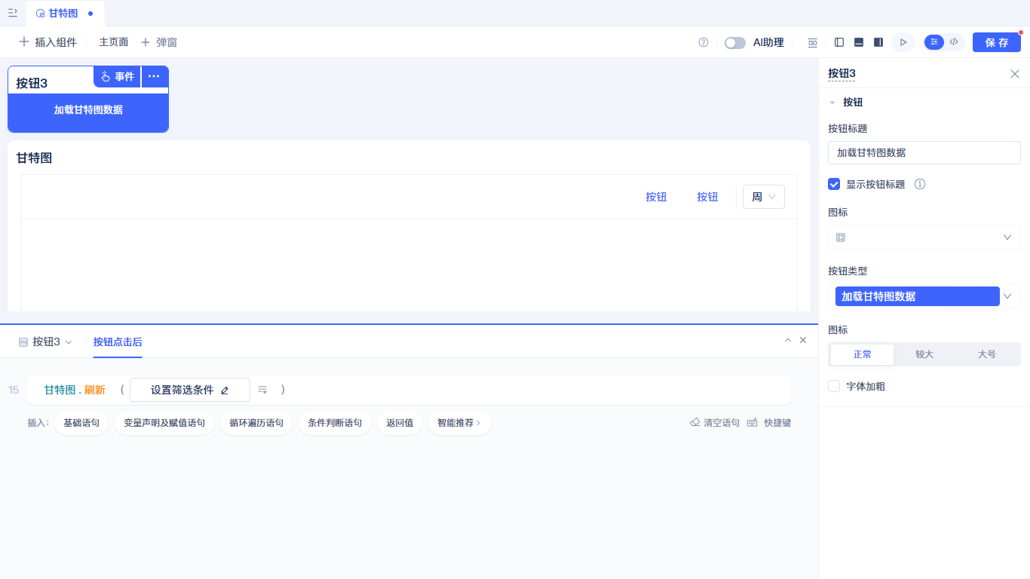Click the 按钮标题 text input field
Screen dimensions: 1030x579
point(924,152)
